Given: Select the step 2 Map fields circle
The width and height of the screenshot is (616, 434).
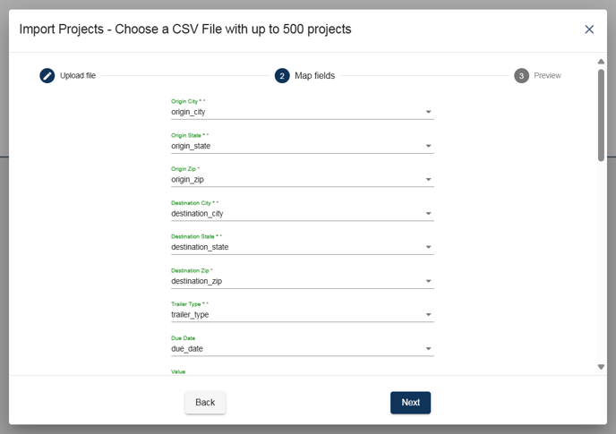Looking at the screenshot, I should click(282, 75).
